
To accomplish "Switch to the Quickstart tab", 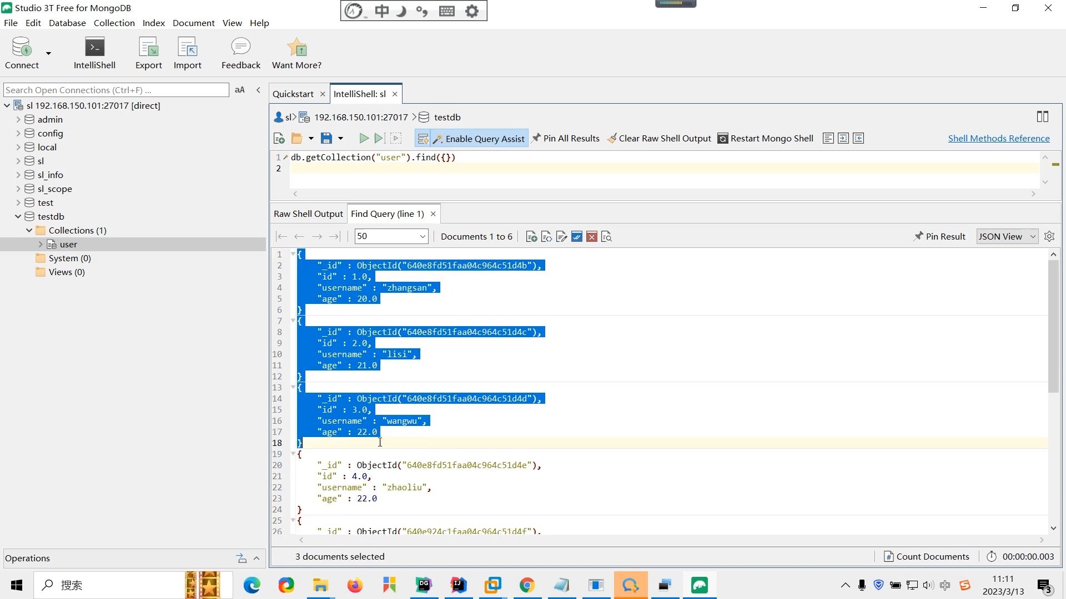I will tap(293, 94).
